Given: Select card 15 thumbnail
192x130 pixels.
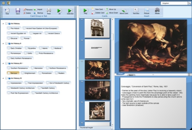Looking at the screenshot, I should [97, 111].
